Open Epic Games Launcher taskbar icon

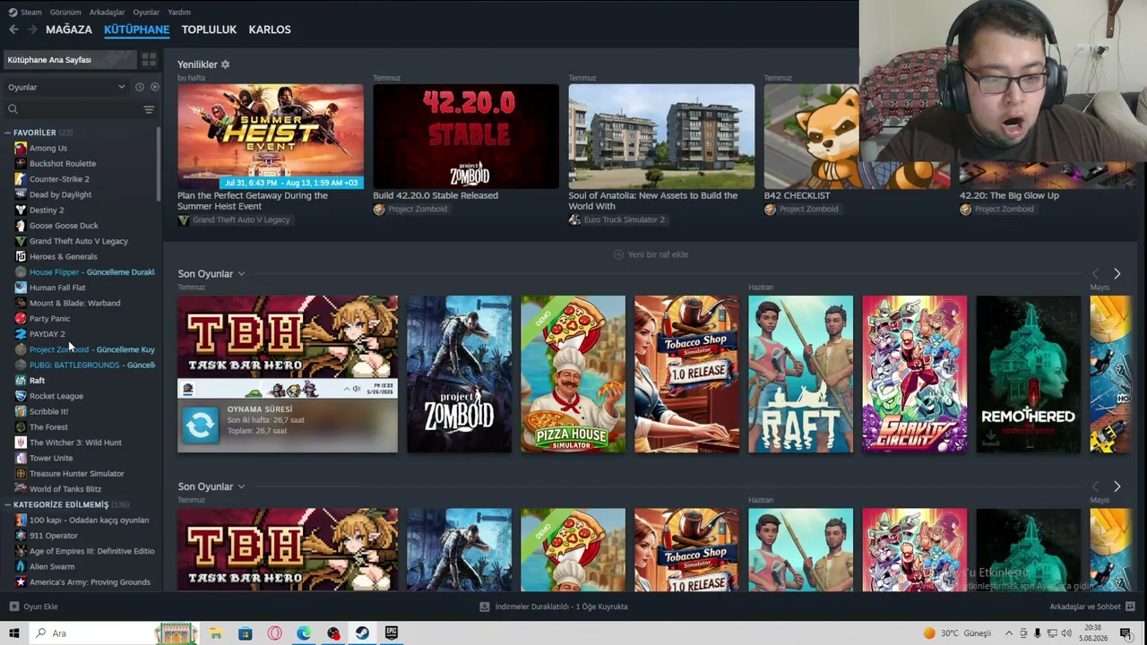click(392, 633)
